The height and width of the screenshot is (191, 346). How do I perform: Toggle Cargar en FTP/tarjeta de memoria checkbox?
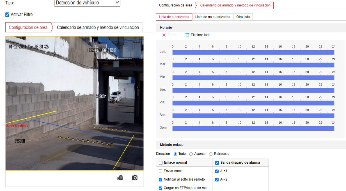pyautogui.click(x=161, y=188)
